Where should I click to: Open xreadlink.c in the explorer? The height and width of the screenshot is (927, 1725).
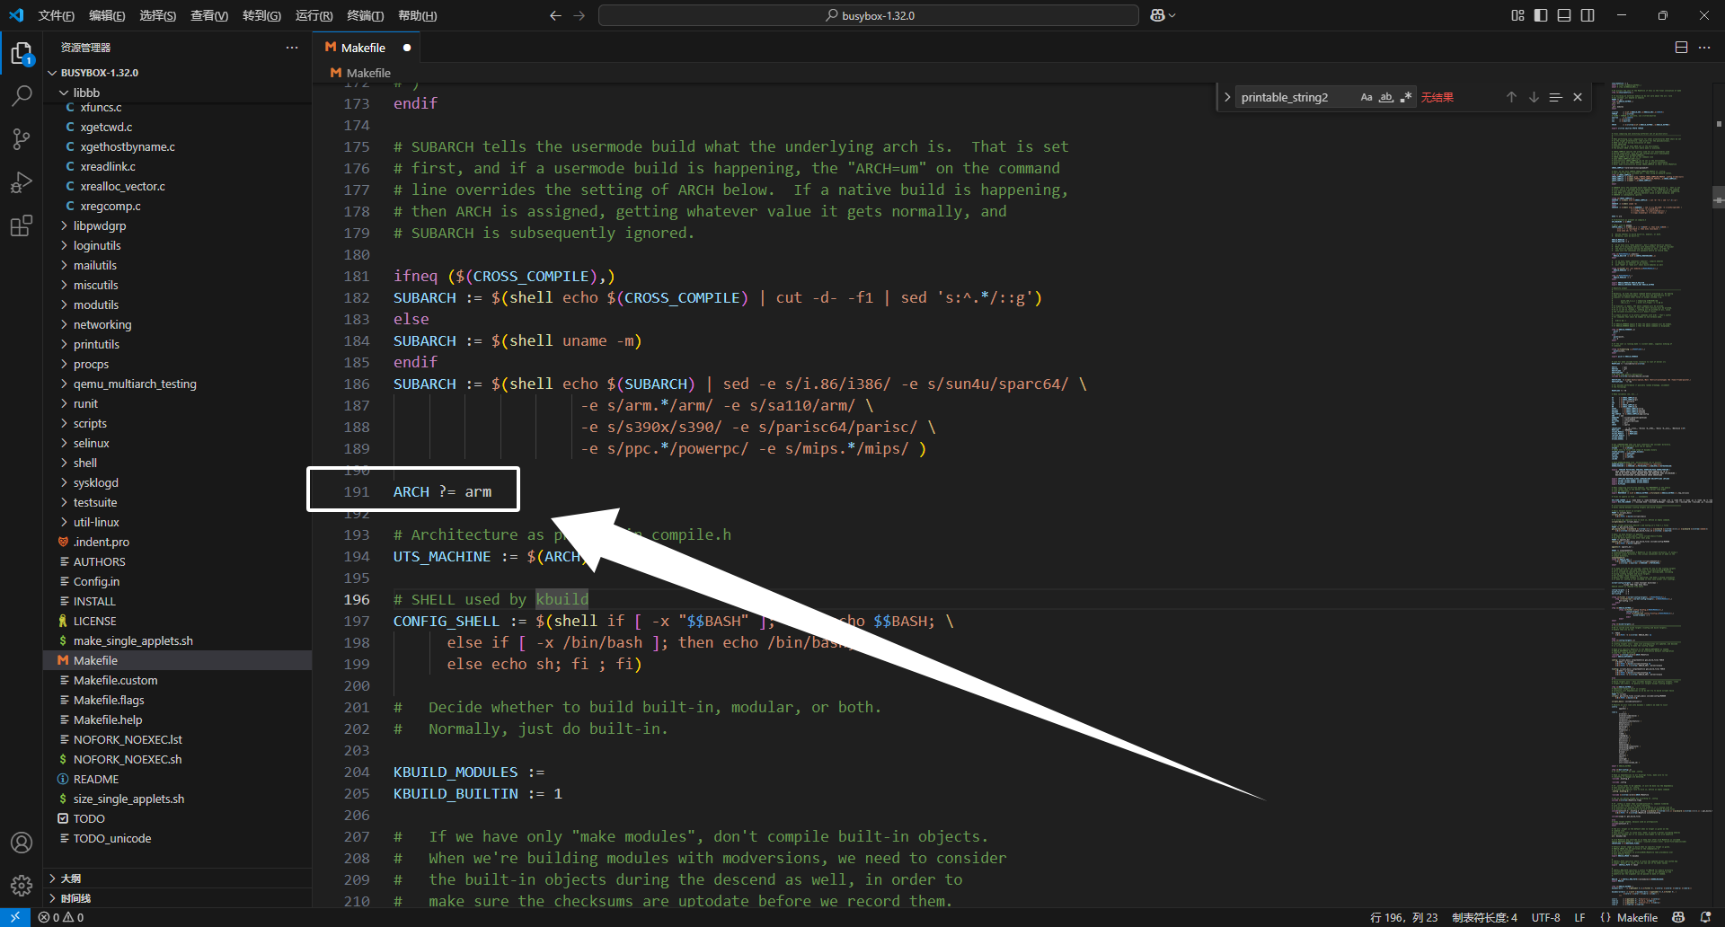tap(177, 166)
